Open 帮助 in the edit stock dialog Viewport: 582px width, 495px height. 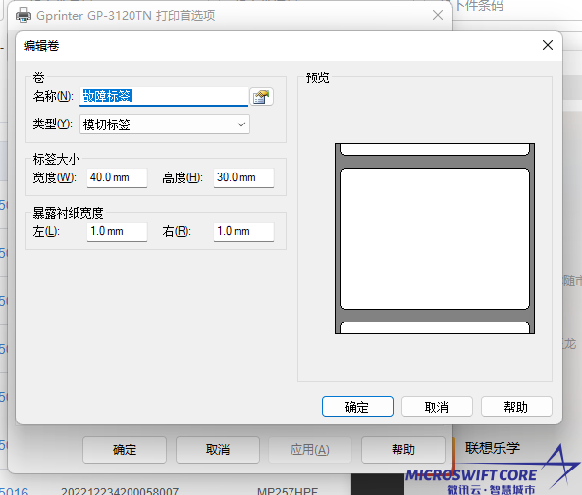(x=516, y=407)
